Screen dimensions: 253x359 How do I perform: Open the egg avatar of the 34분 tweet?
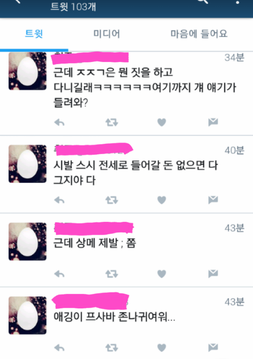tap(27, 71)
